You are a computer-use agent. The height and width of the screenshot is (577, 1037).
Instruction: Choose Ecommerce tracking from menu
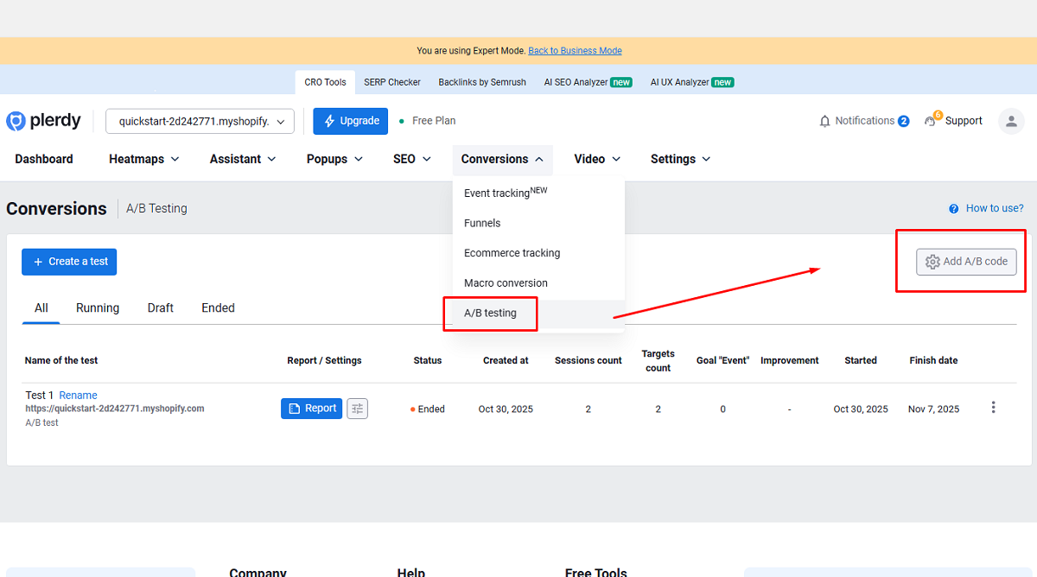point(512,253)
